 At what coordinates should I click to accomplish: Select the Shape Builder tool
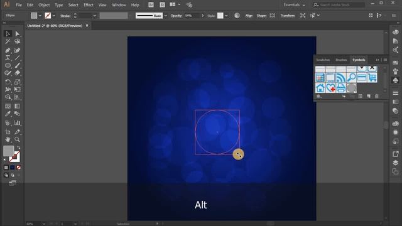8,97
